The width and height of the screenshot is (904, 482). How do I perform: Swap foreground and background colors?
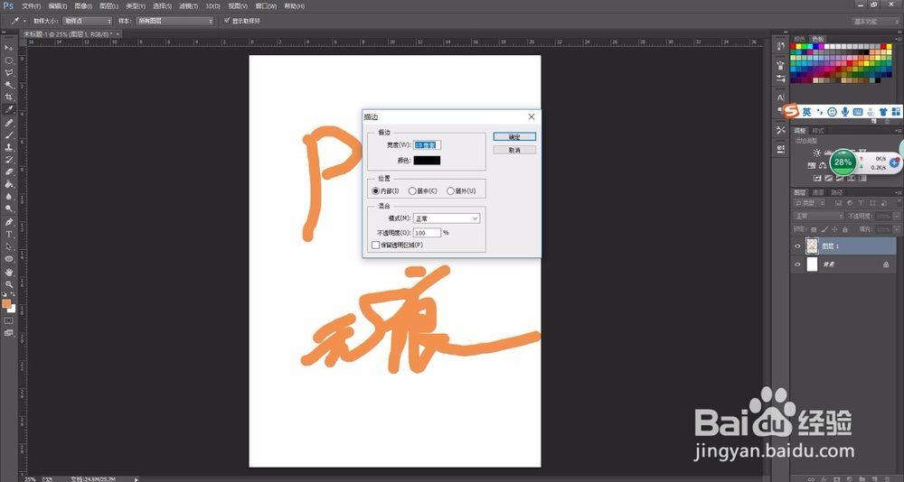point(13,294)
